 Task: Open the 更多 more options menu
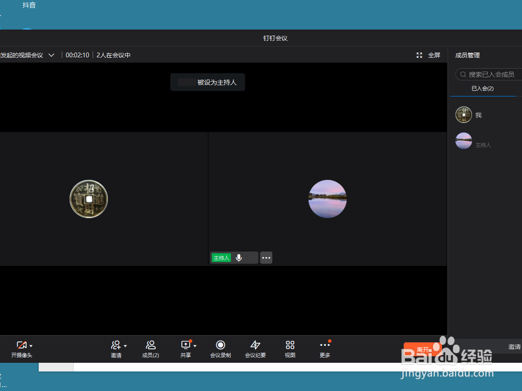tap(325, 349)
